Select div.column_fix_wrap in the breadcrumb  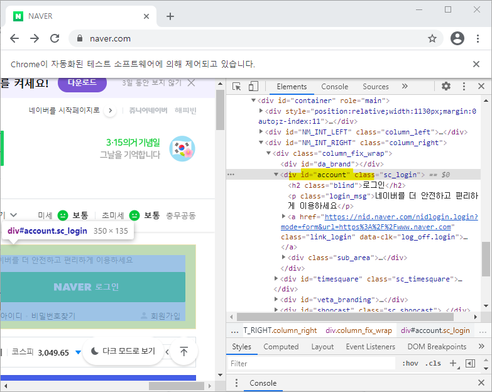pos(359,330)
